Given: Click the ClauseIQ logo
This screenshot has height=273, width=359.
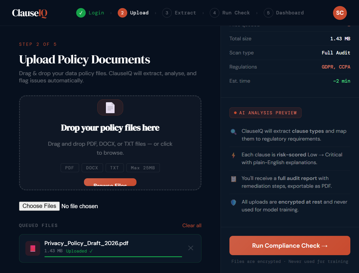Looking at the screenshot, I should pyautogui.click(x=29, y=13).
